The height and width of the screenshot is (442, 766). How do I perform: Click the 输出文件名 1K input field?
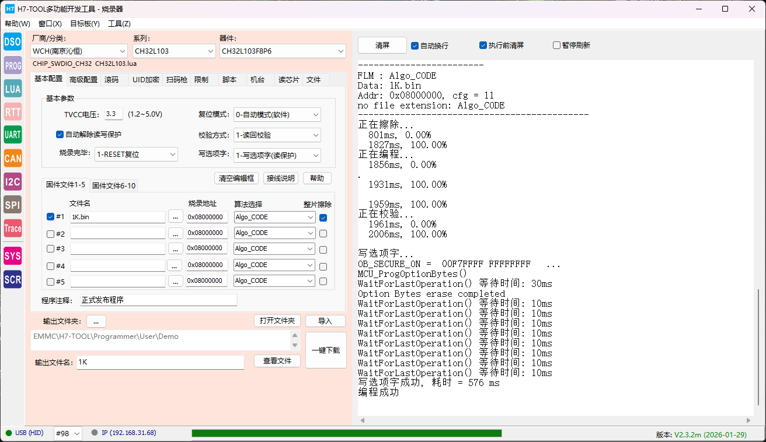[160, 362]
